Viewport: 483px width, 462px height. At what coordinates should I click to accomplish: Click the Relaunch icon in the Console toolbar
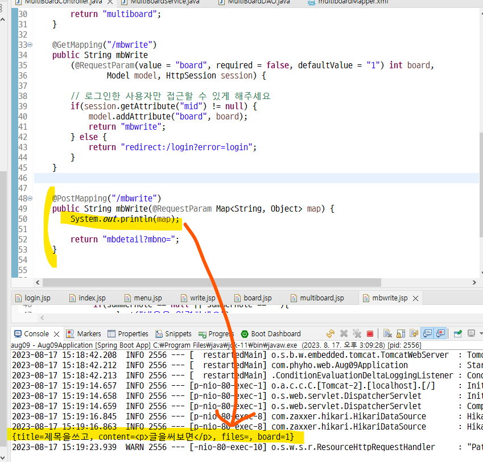pyautogui.click(x=331, y=333)
